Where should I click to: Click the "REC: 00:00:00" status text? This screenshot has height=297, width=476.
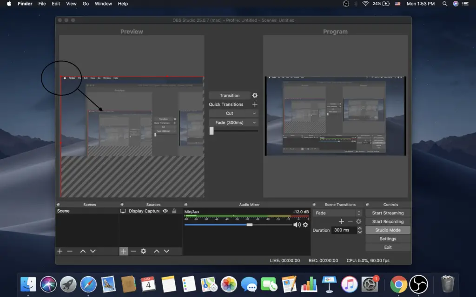pyautogui.click(x=324, y=261)
